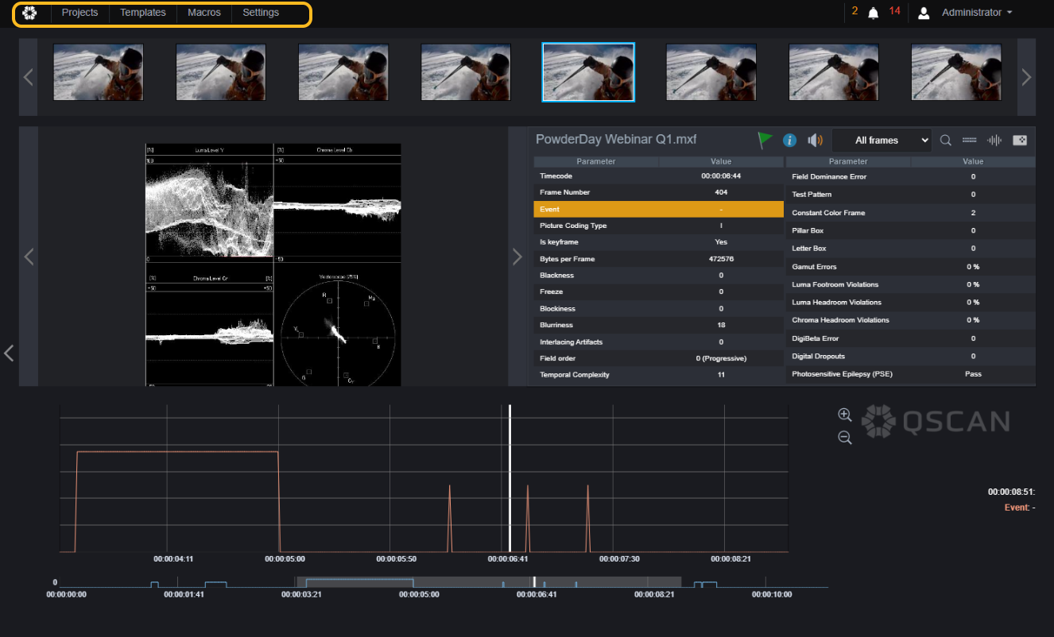Zoom in on the chart
The height and width of the screenshot is (637, 1054).
pos(845,415)
